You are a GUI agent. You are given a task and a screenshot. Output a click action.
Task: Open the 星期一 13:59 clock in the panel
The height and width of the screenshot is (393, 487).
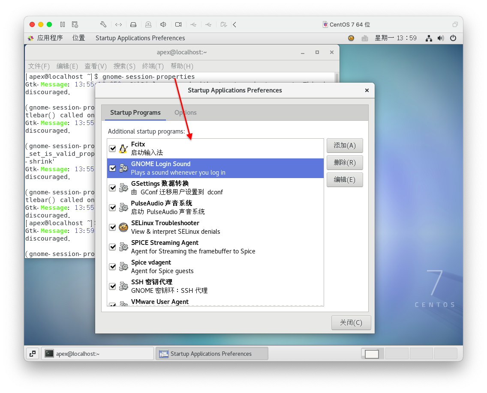point(395,38)
